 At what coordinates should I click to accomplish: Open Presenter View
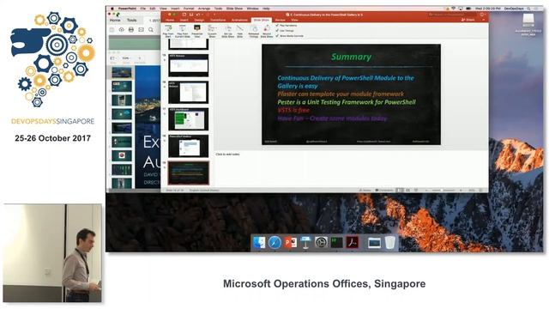click(x=197, y=31)
